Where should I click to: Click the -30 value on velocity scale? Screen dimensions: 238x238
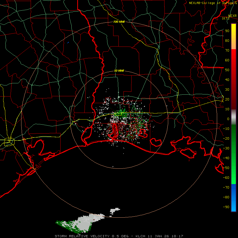point(226,148)
